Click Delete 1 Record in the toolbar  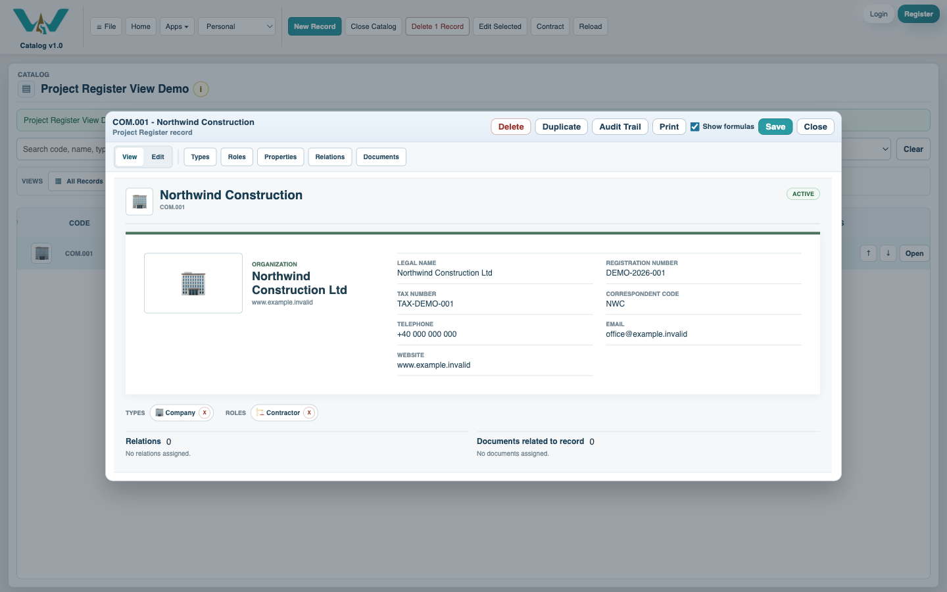[x=437, y=26]
